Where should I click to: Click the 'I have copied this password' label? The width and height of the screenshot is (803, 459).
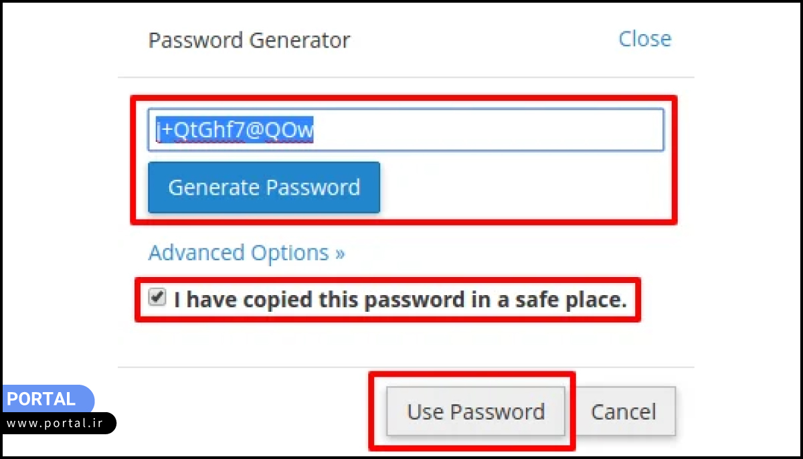400,300
